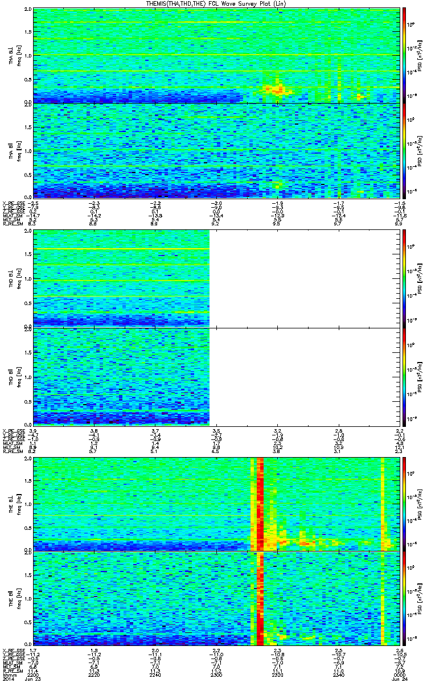Click the color bar beside THE B-perpendicular panel

pos(404,503)
